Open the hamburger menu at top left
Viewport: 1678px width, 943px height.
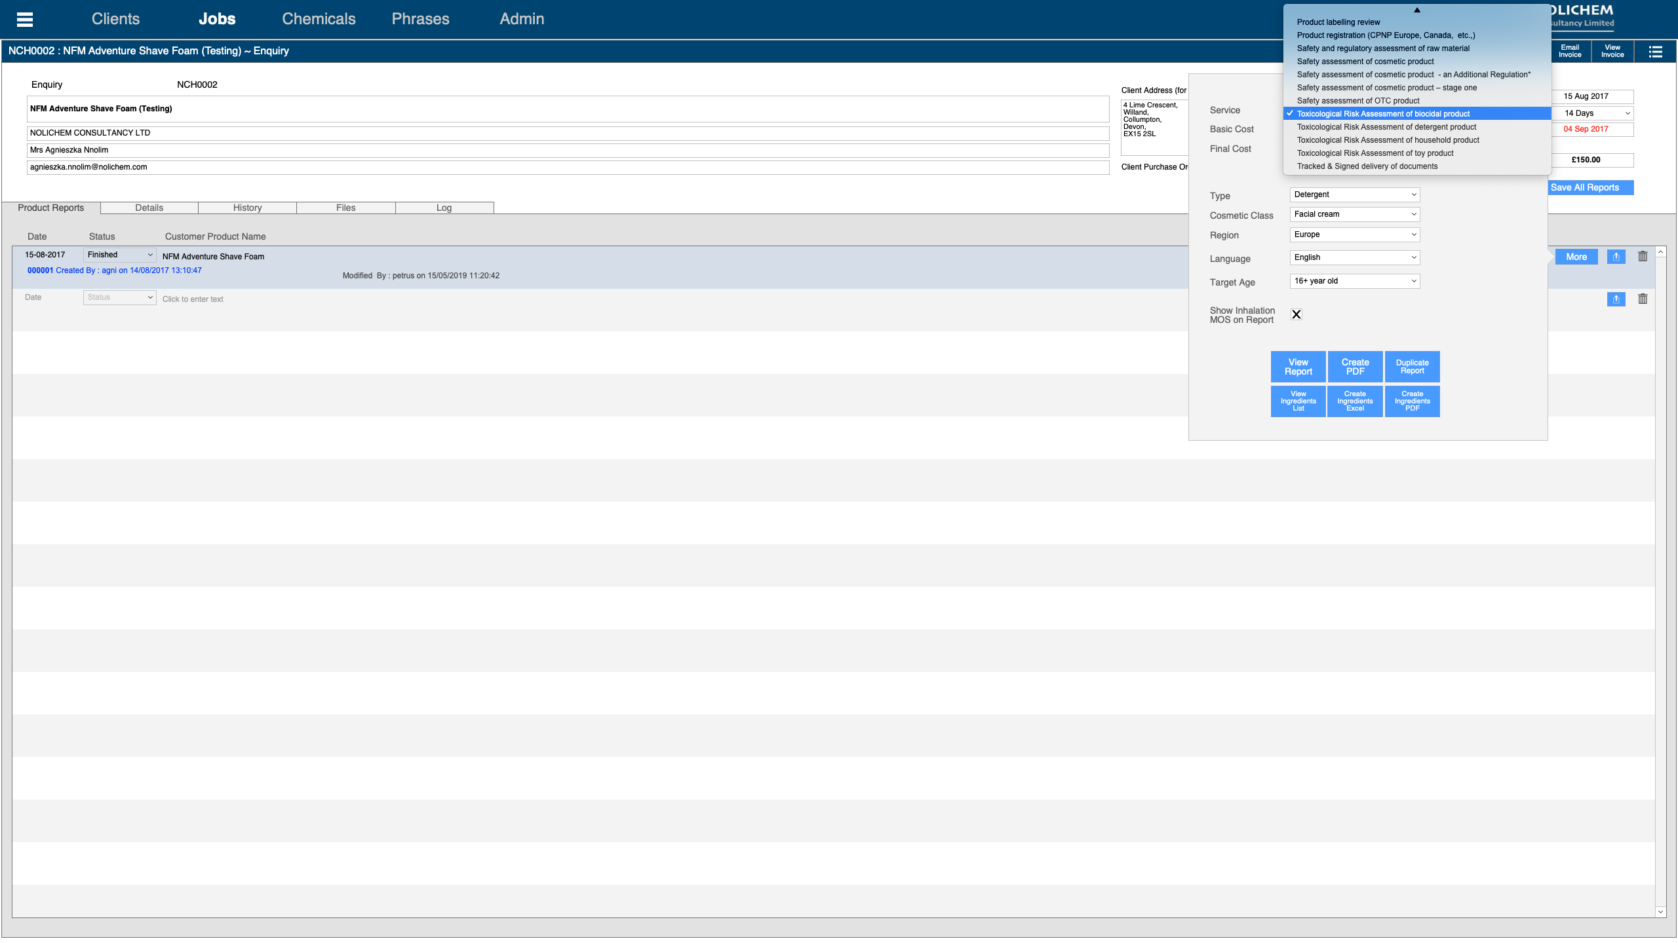pyautogui.click(x=25, y=19)
